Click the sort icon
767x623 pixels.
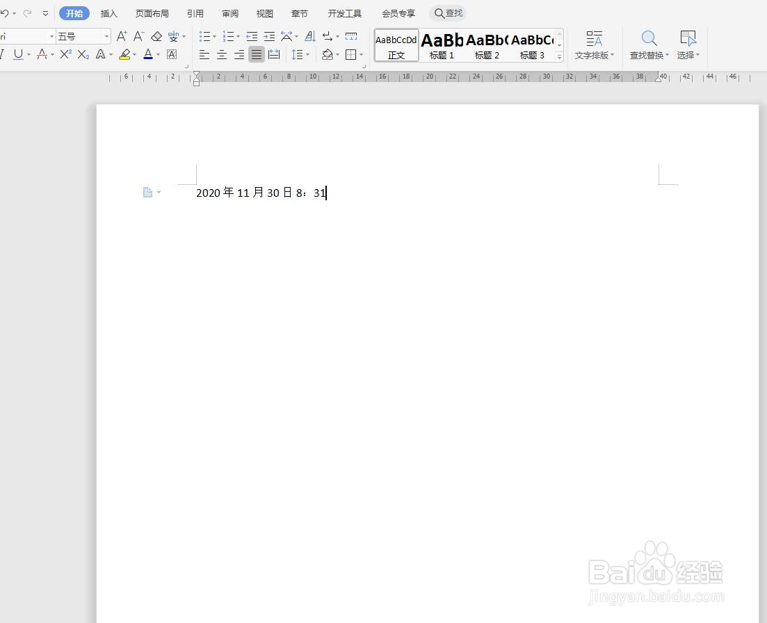pyautogui.click(x=310, y=36)
